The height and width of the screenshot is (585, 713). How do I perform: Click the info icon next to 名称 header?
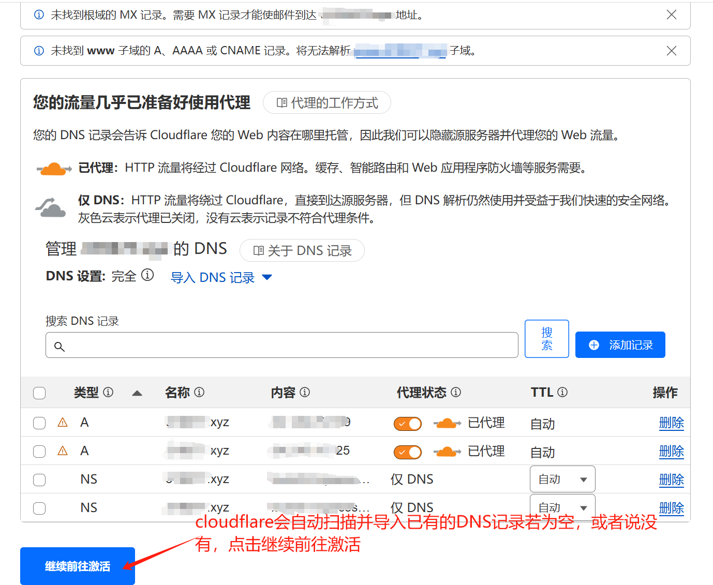click(199, 392)
